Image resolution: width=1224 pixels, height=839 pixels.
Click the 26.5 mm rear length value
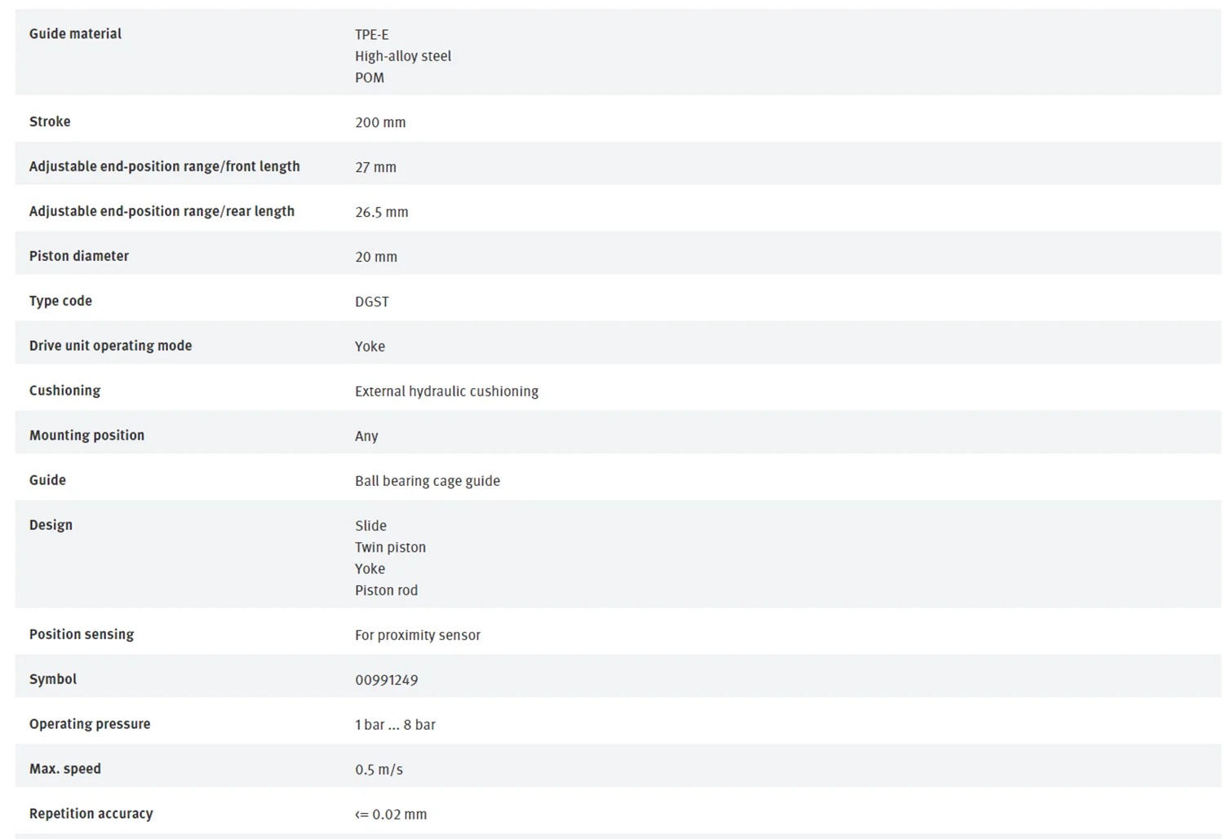tap(381, 212)
